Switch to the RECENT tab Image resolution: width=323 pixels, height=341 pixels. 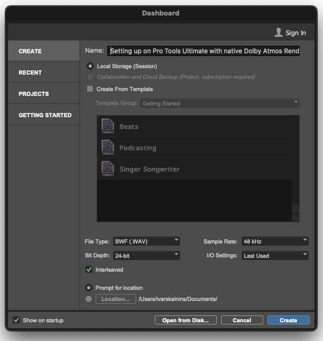pyautogui.click(x=44, y=72)
